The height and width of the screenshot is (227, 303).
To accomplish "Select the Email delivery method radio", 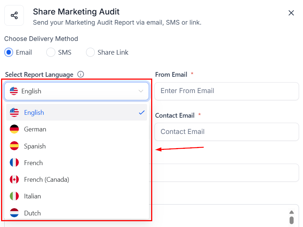I will click(x=9, y=52).
